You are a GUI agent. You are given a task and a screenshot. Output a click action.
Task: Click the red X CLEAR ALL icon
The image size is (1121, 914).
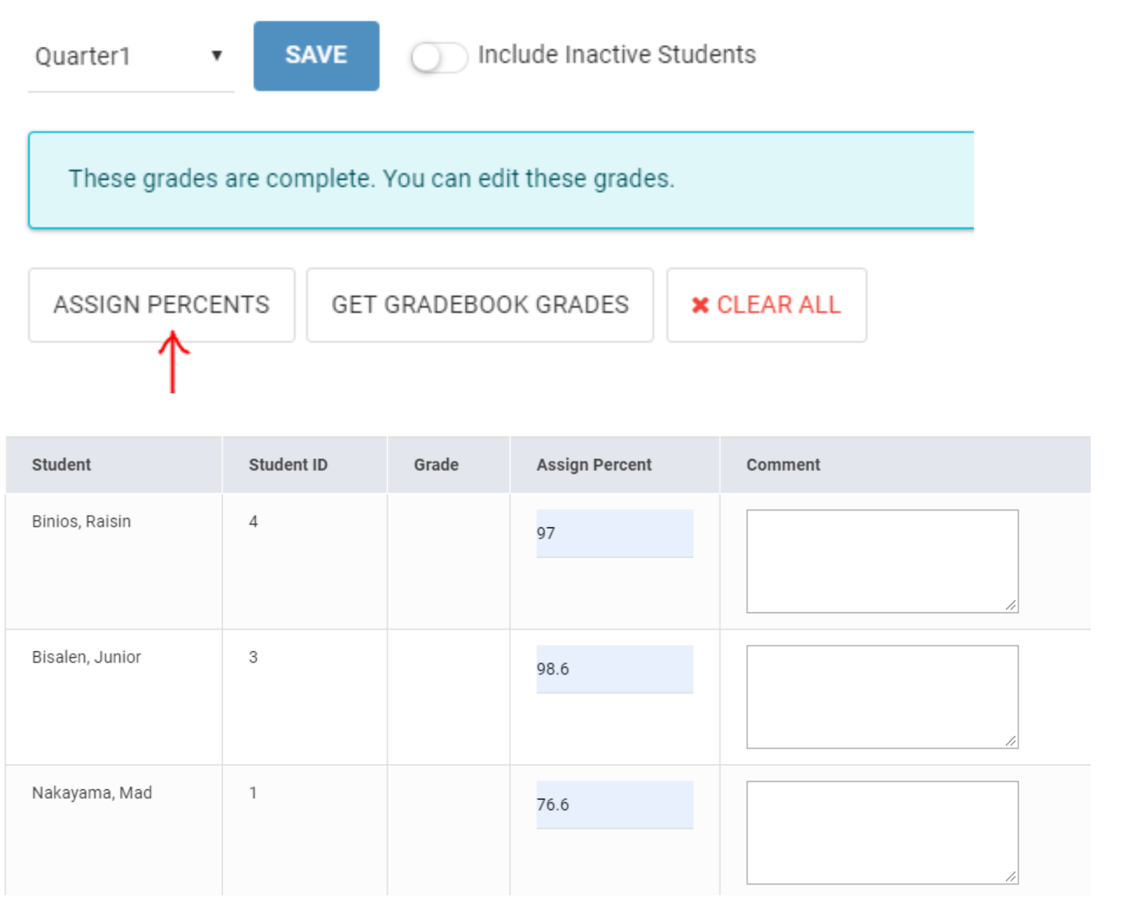coord(700,306)
